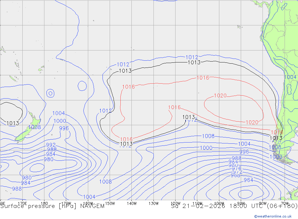The width and height of the screenshot is (298, 219).
Task: Click the 992 isobar label
Action: tap(51, 145)
